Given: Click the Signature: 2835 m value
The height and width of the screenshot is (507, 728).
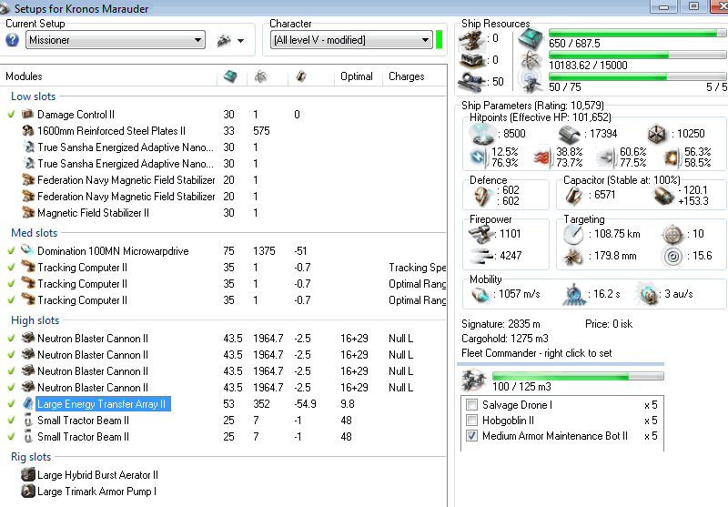Looking at the screenshot, I should (500, 324).
